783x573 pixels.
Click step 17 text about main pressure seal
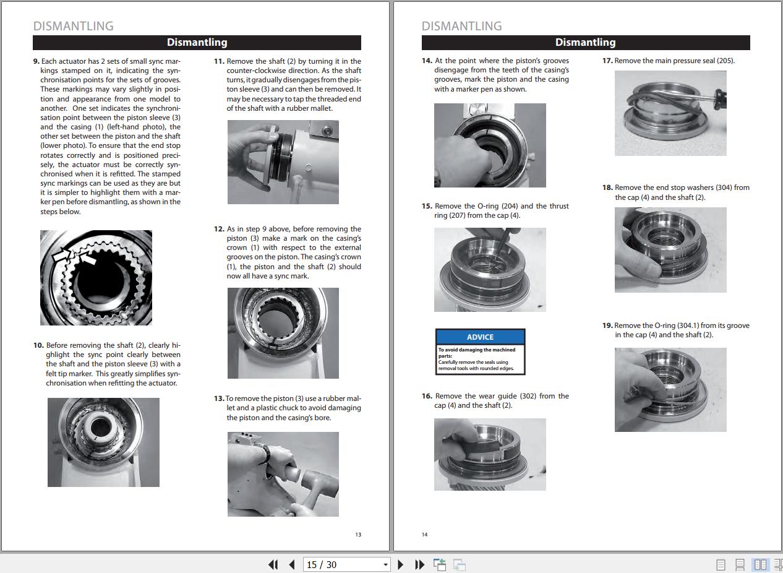669,61
